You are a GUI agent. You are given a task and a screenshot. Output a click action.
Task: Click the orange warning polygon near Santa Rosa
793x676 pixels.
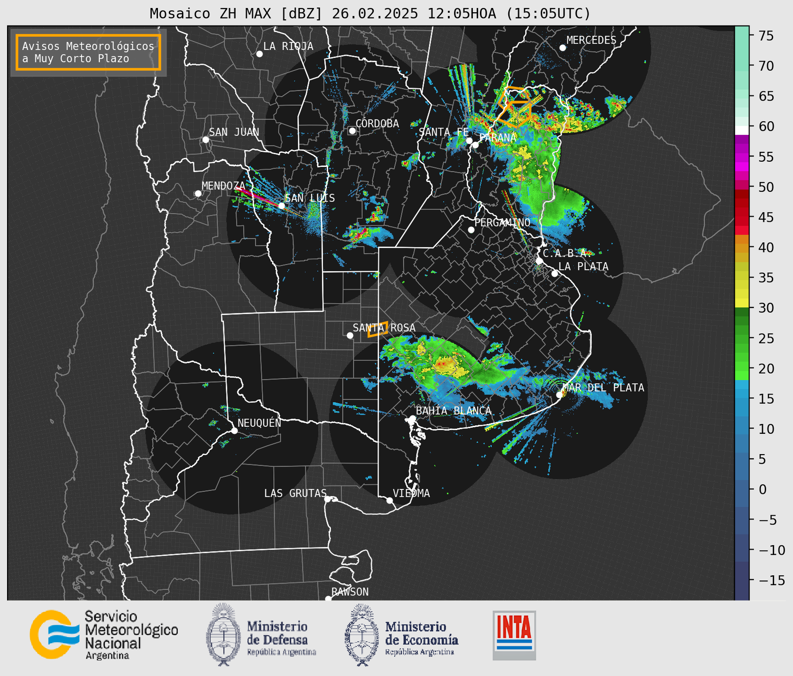(377, 330)
